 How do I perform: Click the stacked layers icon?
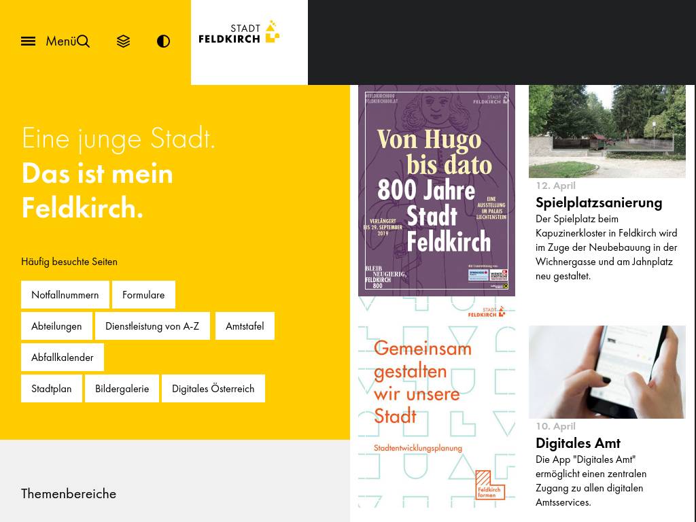pyautogui.click(x=123, y=41)
